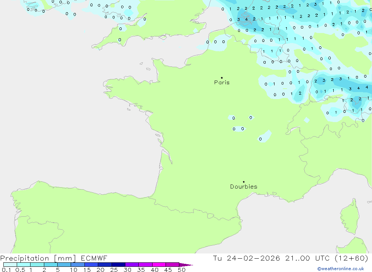Screen dimensions: 372x272
Task: Pick the 0.1–0.5 mm legend swatch
Action: tap(10, 265)
